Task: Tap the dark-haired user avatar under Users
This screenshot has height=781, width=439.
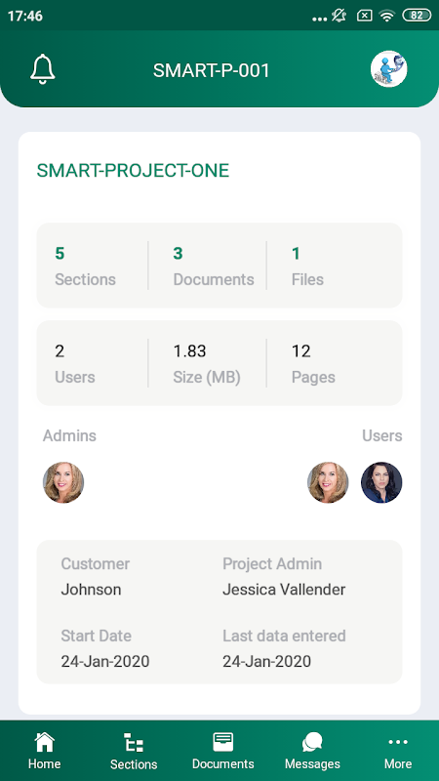Action: pos(381,482)
